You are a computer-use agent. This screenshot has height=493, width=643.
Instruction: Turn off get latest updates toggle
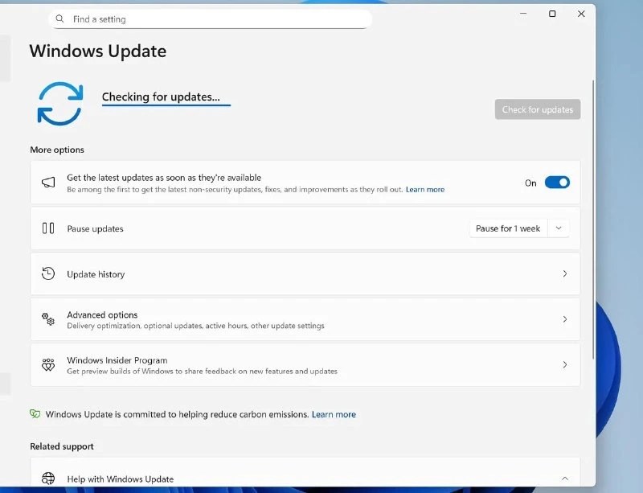pyautogui.click(x=557, y=183)
